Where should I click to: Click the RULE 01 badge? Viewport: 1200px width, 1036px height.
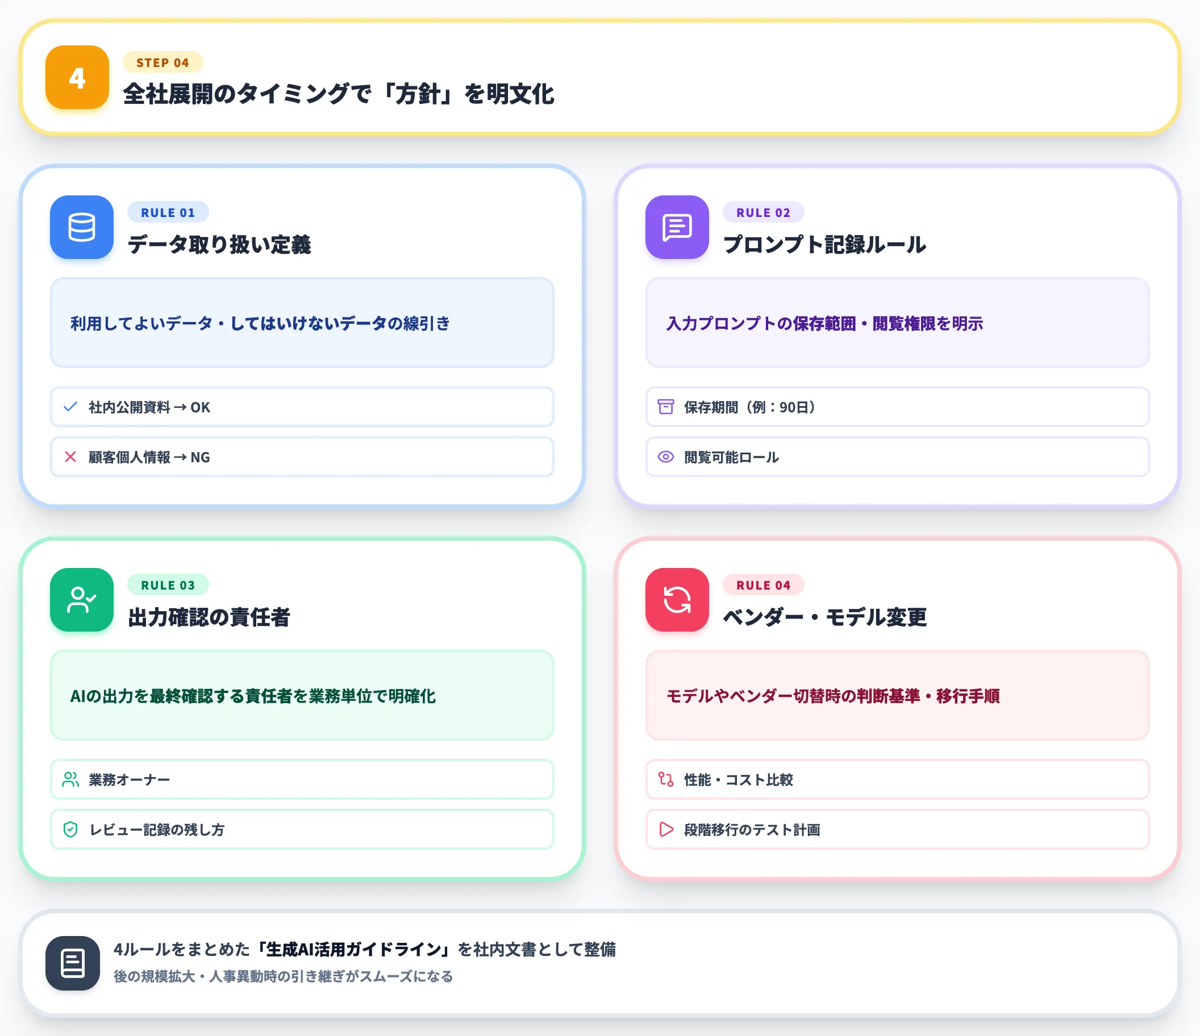pos(168,212)
